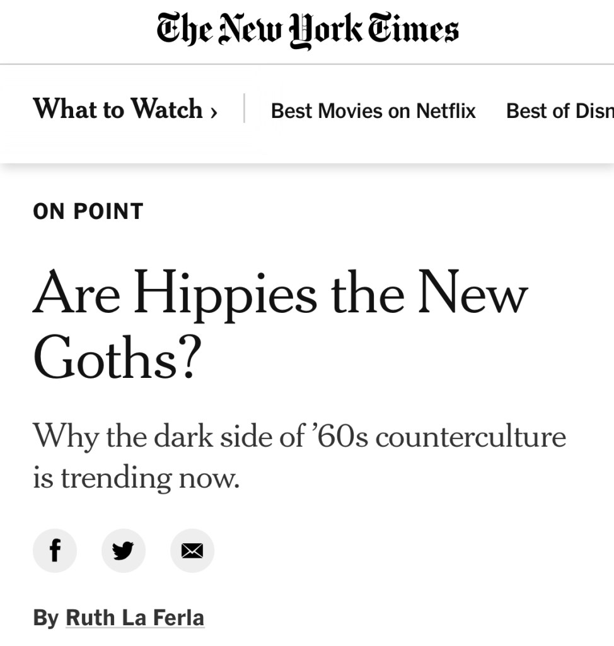Click the word "New" in the headline
The height and width of the screenshot is (646, 614).
coord(473,294)
